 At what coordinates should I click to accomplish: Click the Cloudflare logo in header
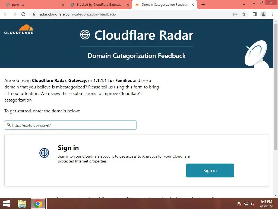19,29
